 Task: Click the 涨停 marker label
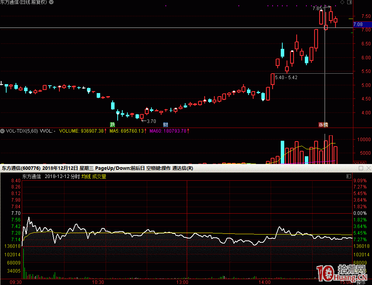323,125
